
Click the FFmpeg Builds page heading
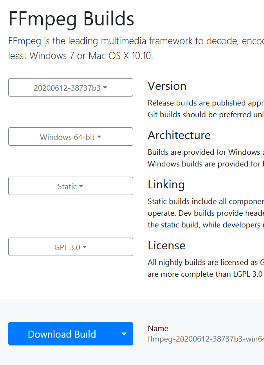click(71, 19)
